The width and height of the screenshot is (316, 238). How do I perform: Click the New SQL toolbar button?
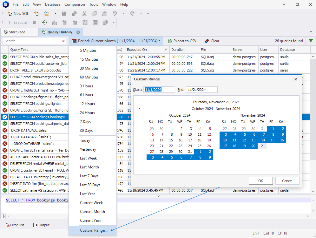[18, 14]
